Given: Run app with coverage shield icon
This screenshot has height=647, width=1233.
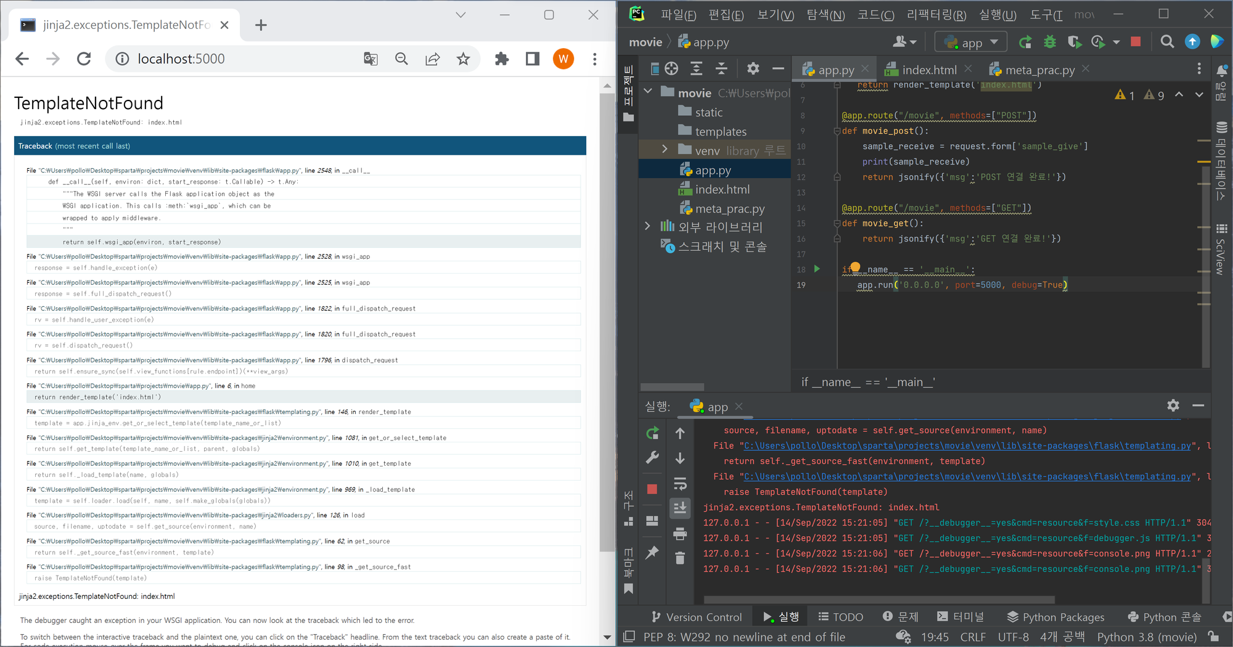Looking at the screenshot, I should (x=1074, y=42).
